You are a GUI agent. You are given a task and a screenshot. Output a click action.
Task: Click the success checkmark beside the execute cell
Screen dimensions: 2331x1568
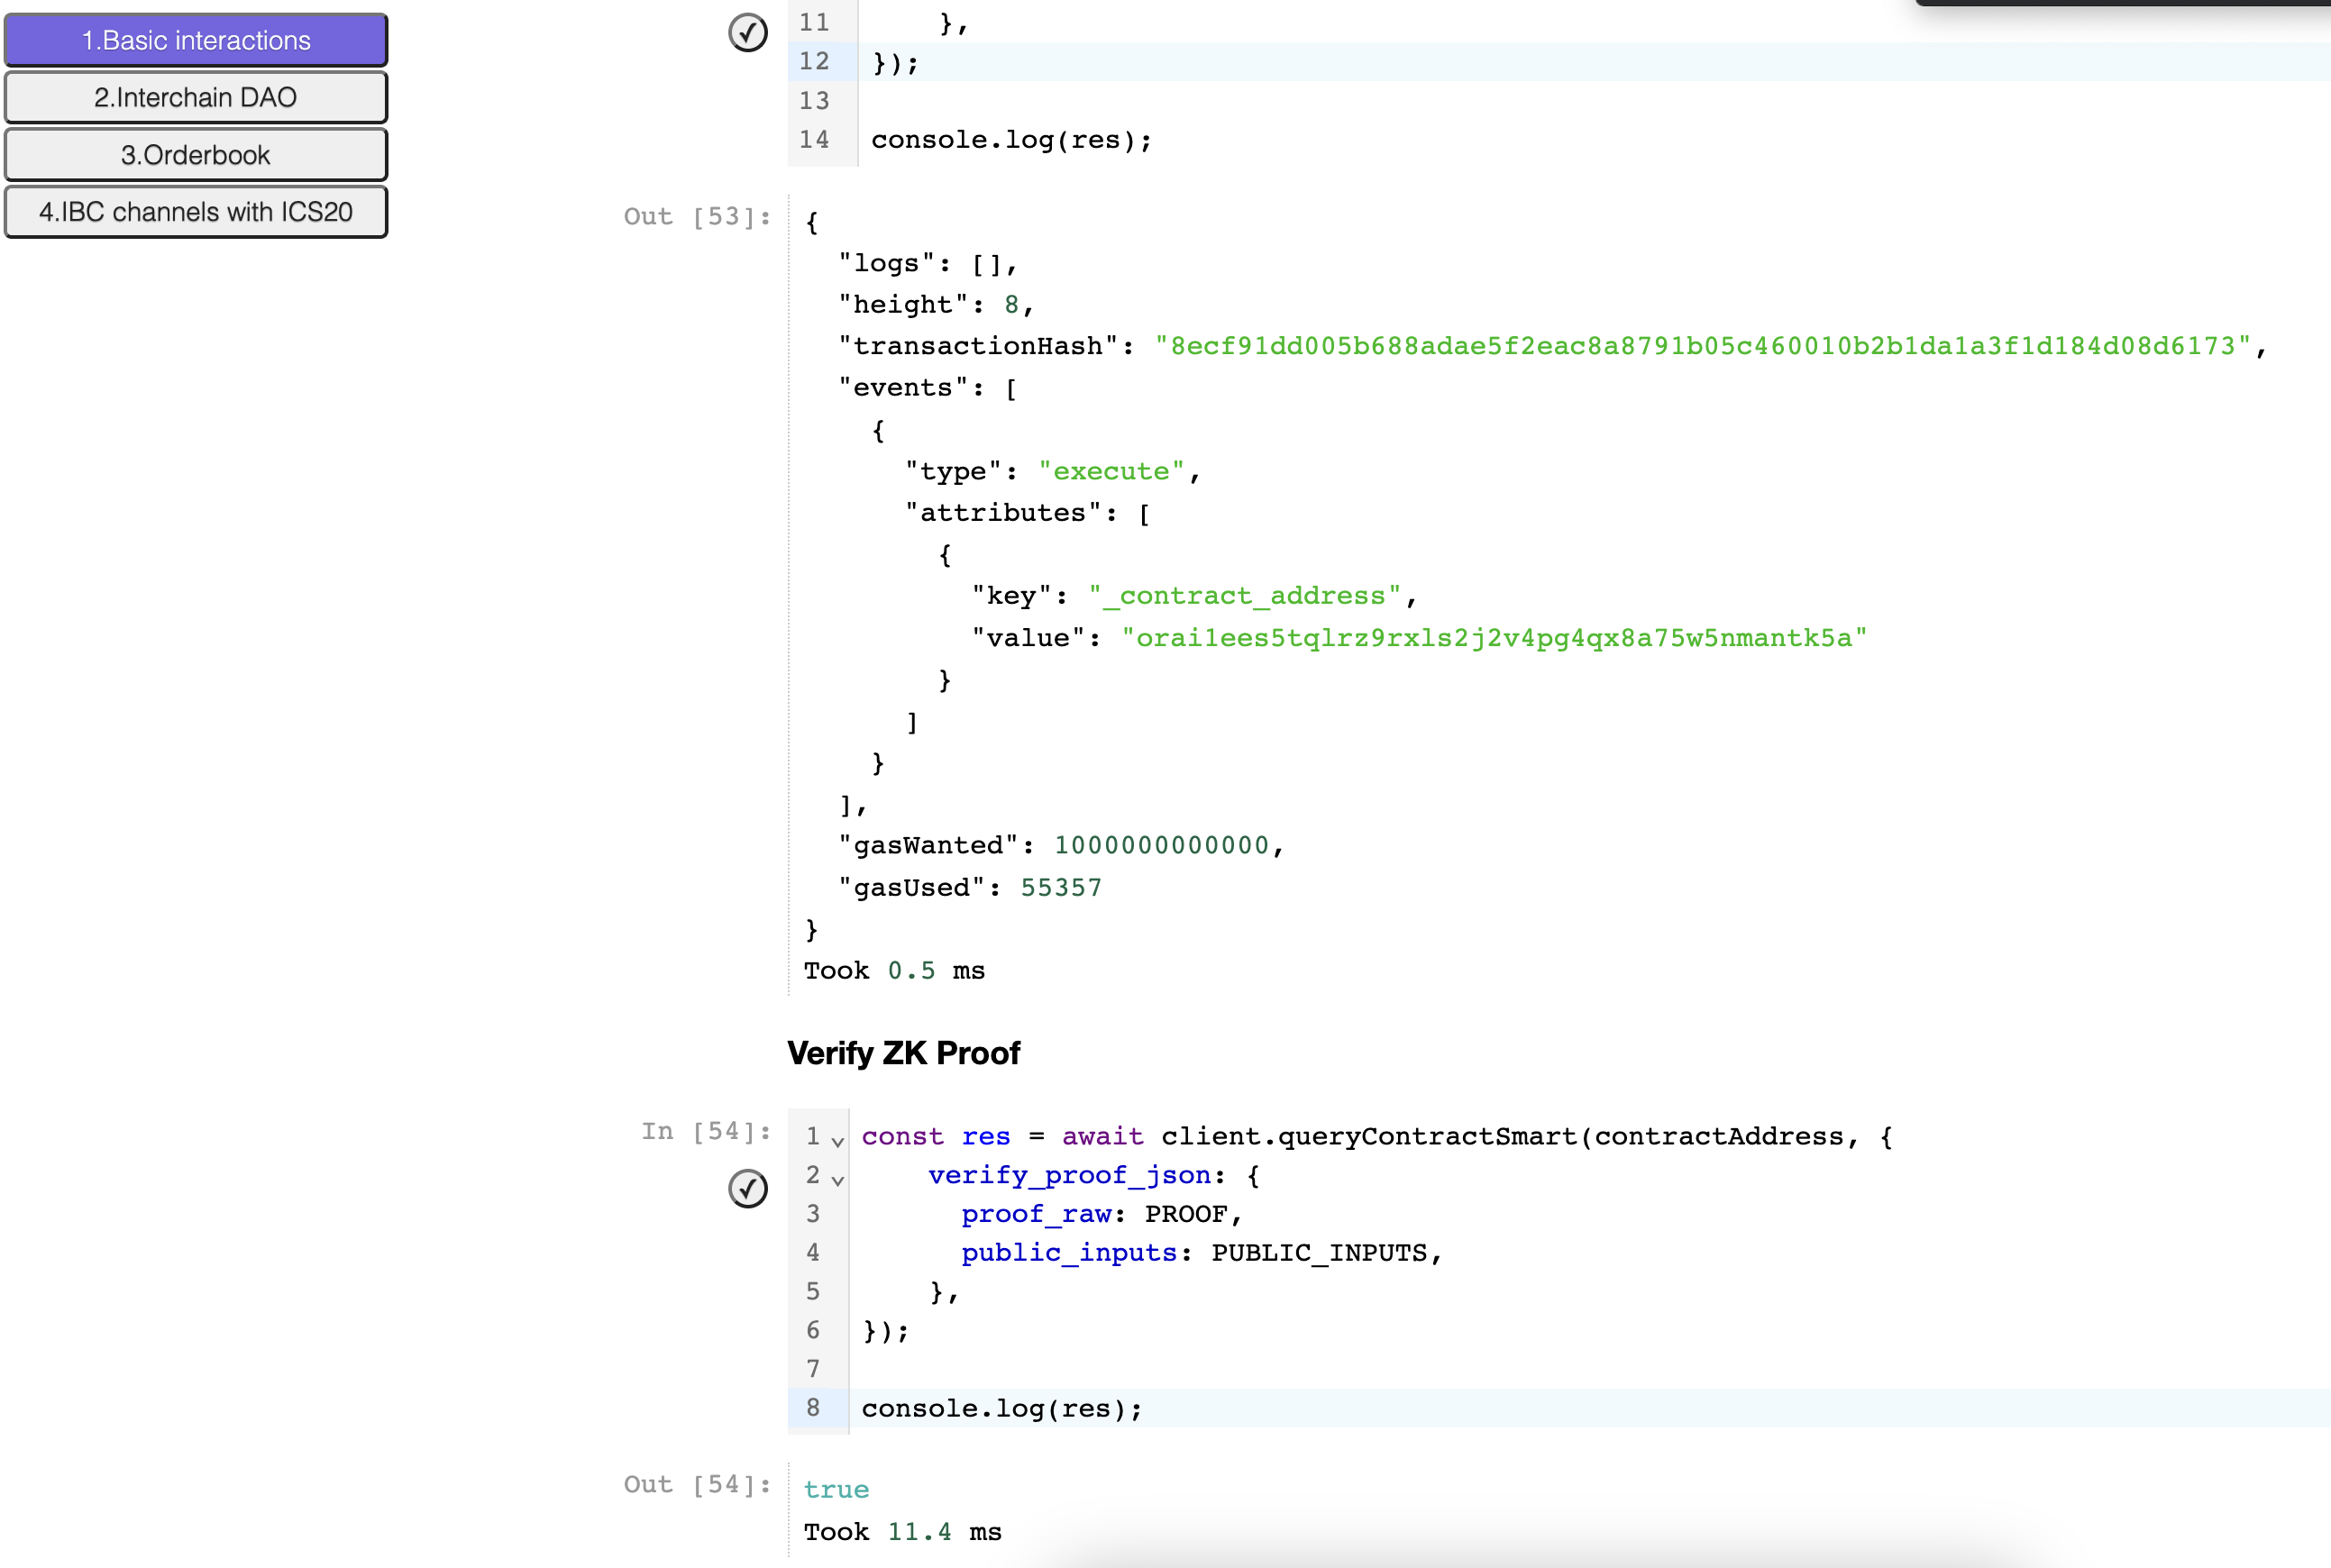coord(748,32)
